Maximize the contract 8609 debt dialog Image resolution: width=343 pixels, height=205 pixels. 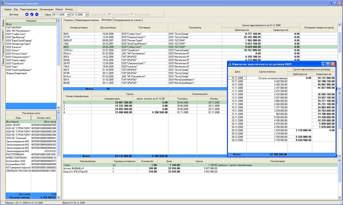(328, 64)
